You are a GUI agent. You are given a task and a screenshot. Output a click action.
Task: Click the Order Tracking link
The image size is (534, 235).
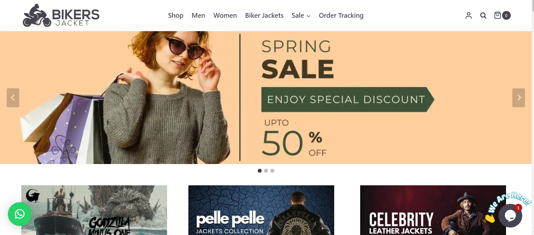tap(341, 16)
